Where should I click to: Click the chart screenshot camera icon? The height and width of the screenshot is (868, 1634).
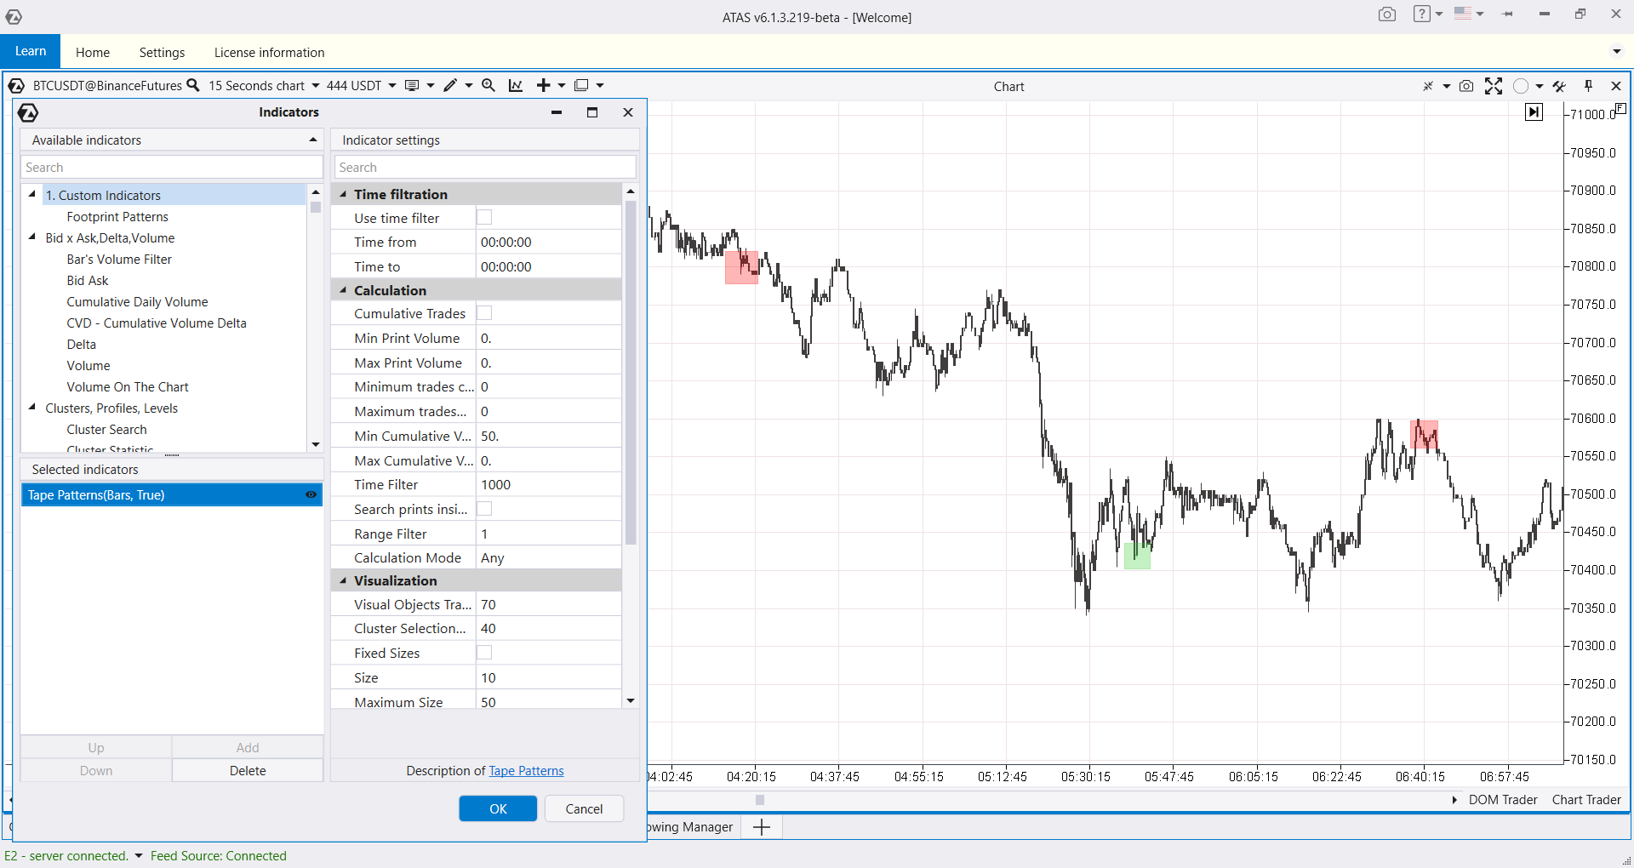click(1465, 86)
